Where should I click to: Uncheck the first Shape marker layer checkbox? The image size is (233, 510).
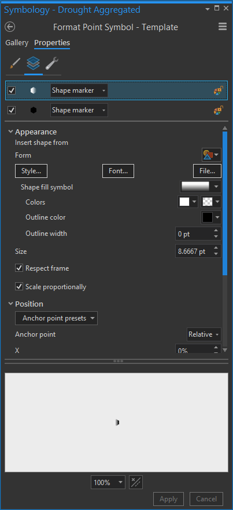[12, 90]
